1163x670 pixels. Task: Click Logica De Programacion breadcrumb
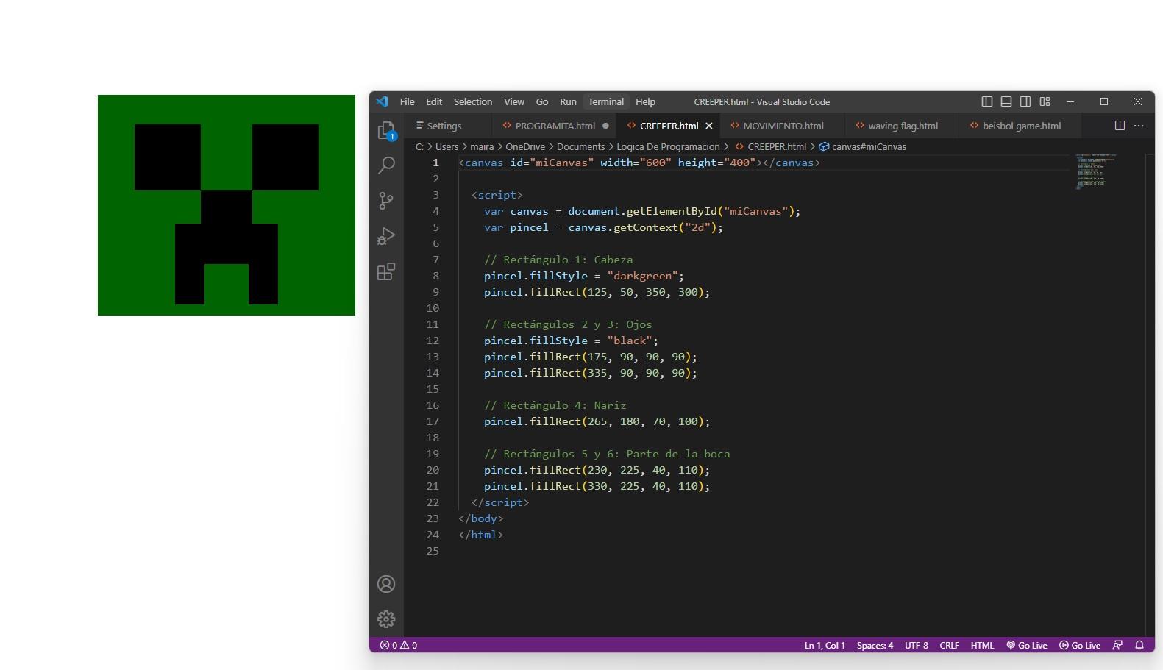click(x=668, y=146)
